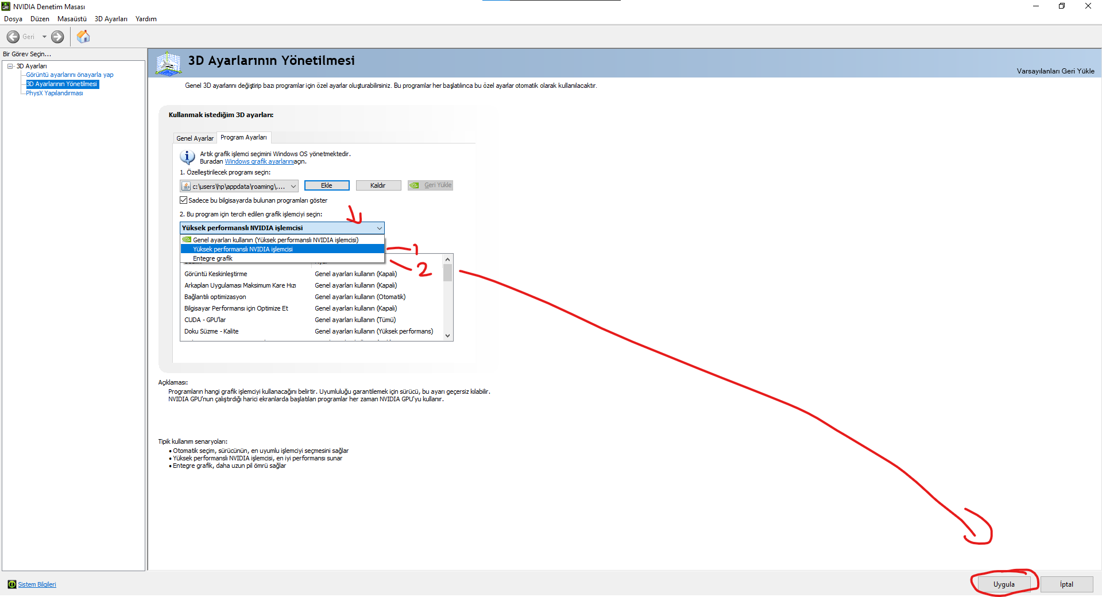The width and height of the screenshot is (1102, 597).
Task: Go back with the Geri arrow icon
Action: click(13, 37)
